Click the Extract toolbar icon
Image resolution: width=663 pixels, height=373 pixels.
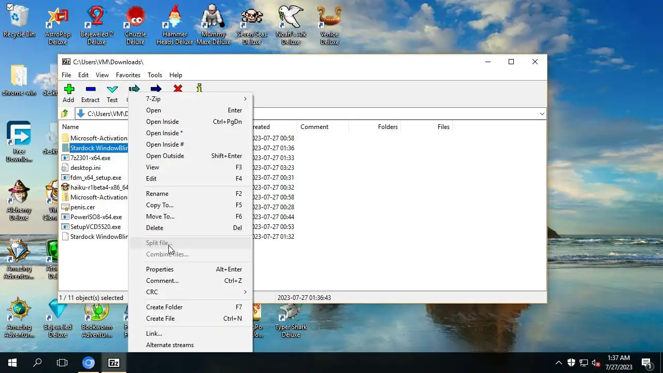[x=91, y=89]
